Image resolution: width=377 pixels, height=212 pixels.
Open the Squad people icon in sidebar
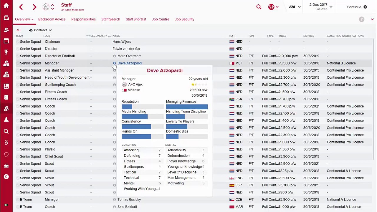pos(6,30)
